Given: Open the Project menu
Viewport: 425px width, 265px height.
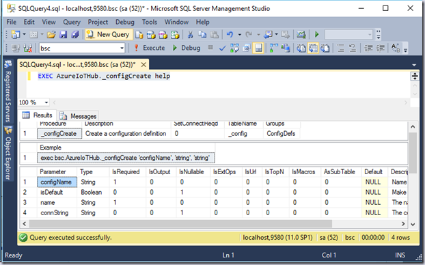Looking at the screenshot, I should 98,22.
